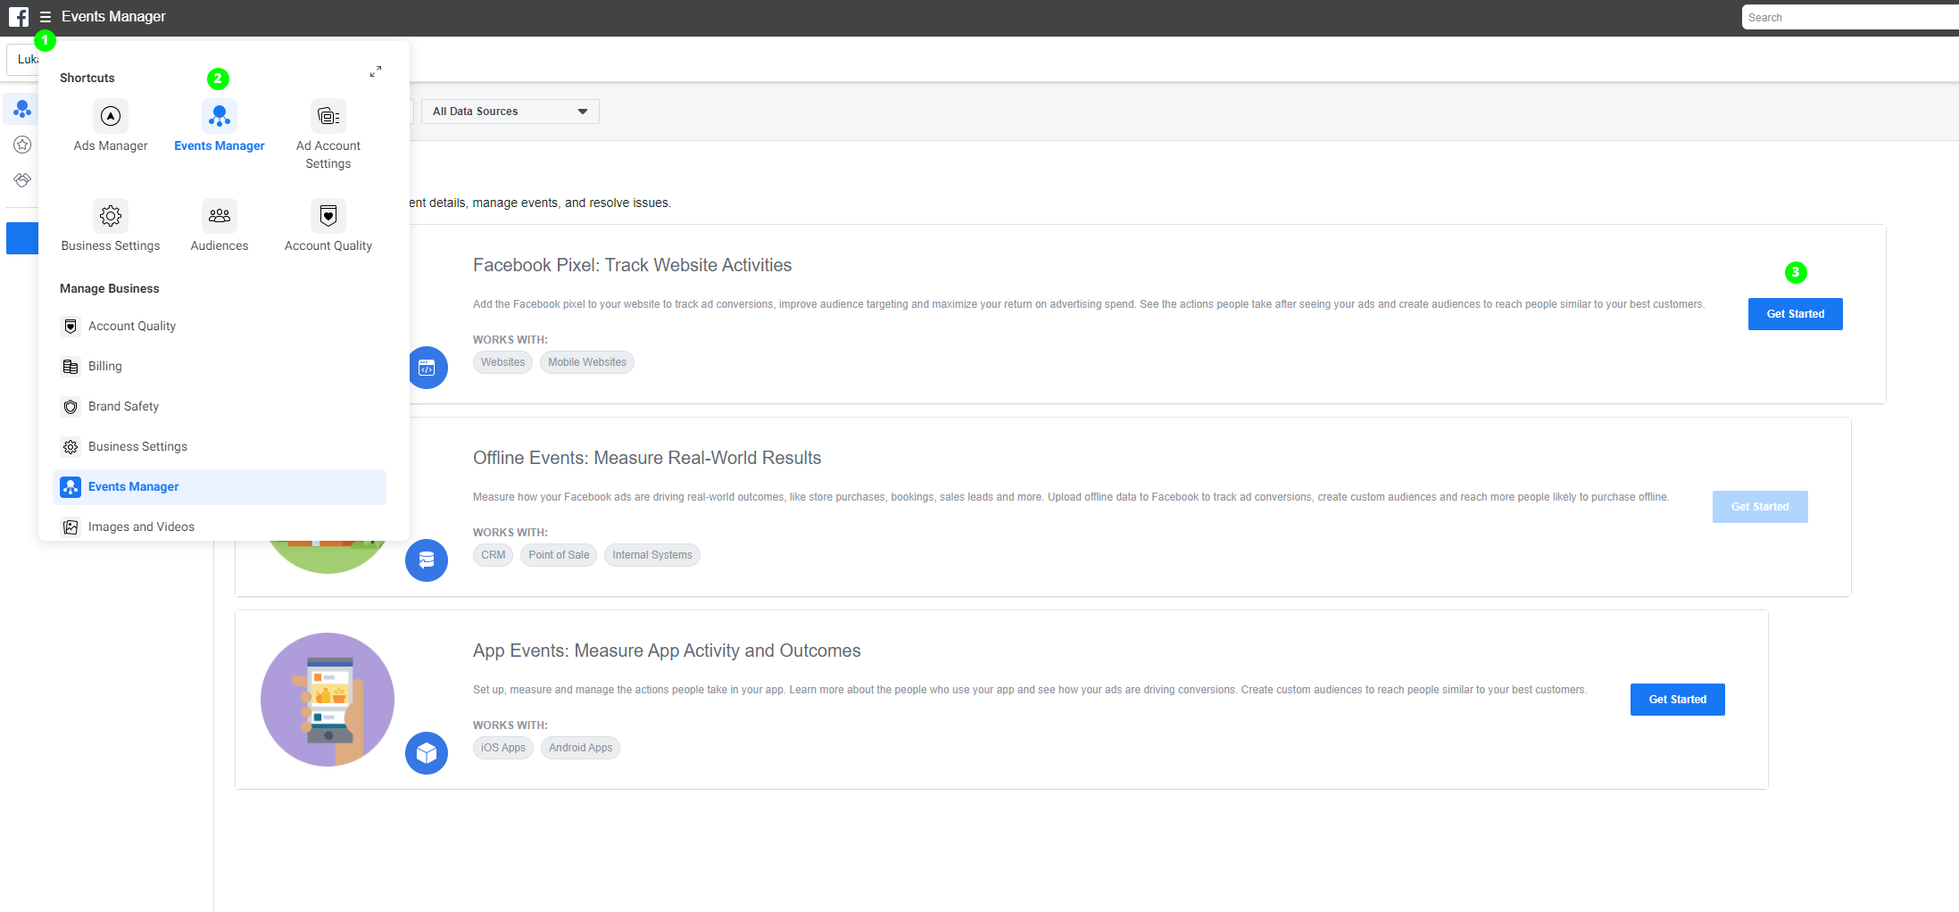
Task: Select Brand Safety in Manage Business list
Action: coord(123,407)
